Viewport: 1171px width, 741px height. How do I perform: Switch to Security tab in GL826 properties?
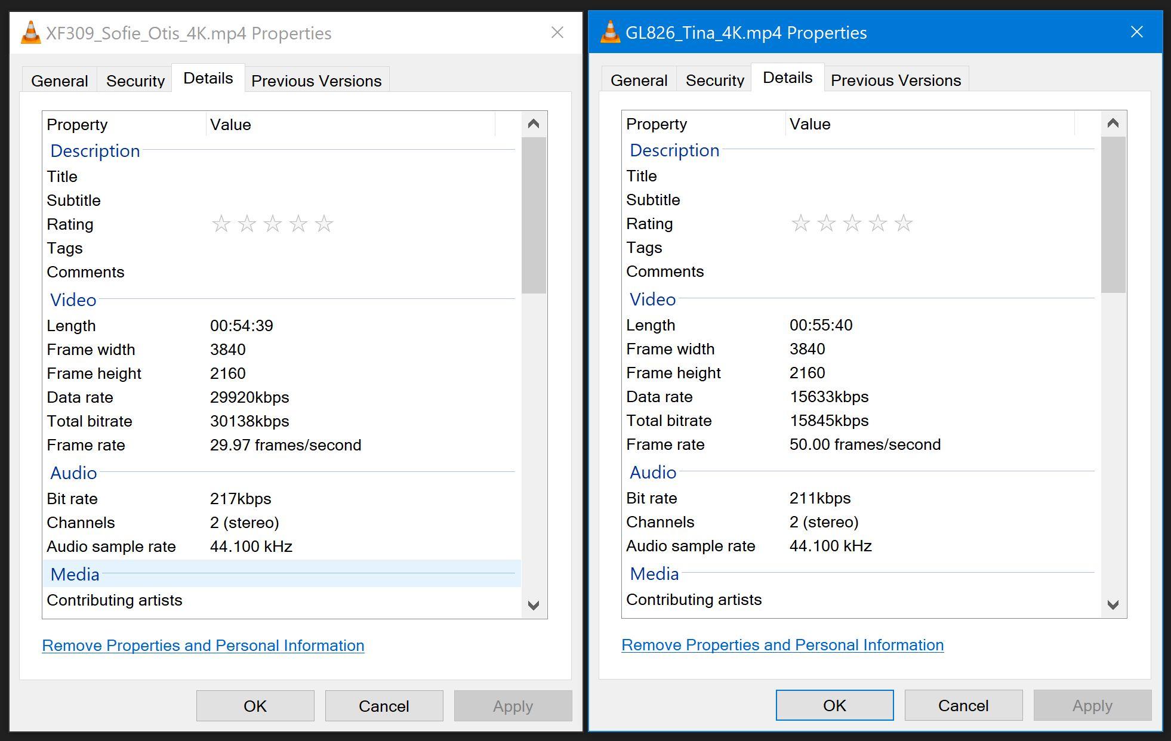[x=714, y=80]
